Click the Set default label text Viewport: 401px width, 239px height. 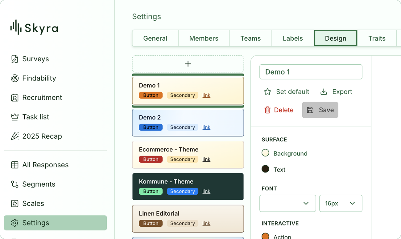click(293, 92)
